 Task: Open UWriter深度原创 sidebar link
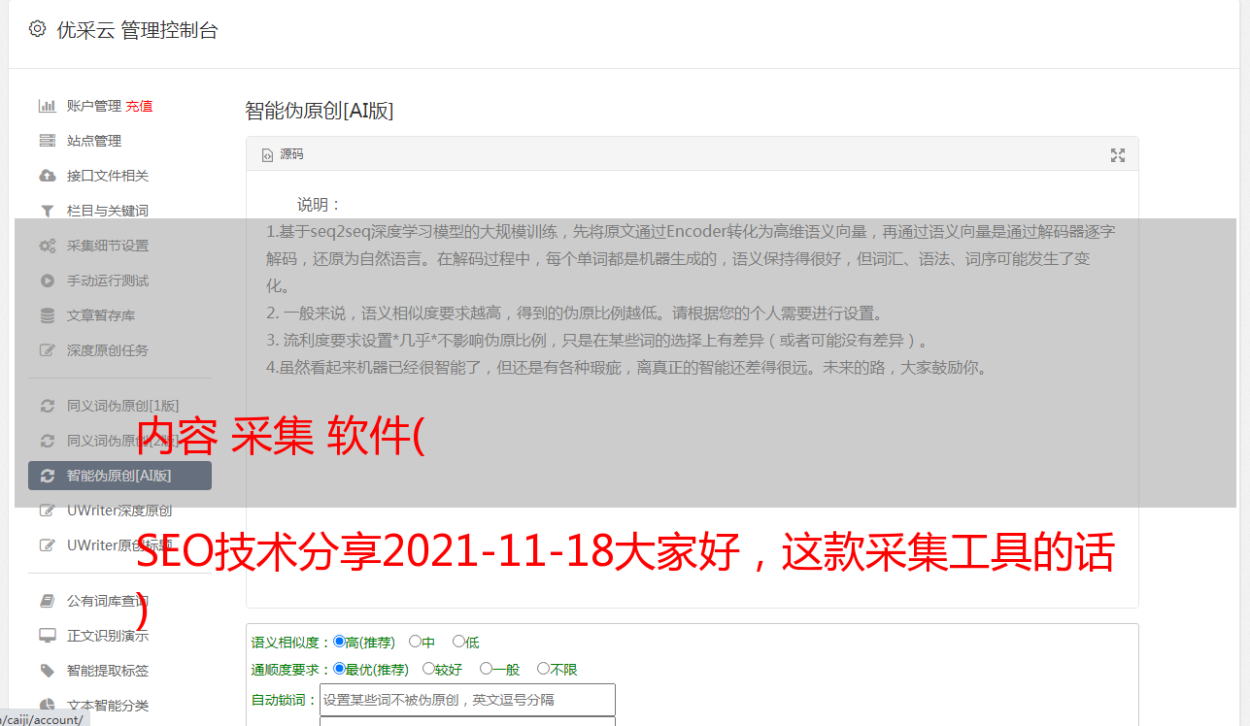pyautogui.click(x=119, y=511)
